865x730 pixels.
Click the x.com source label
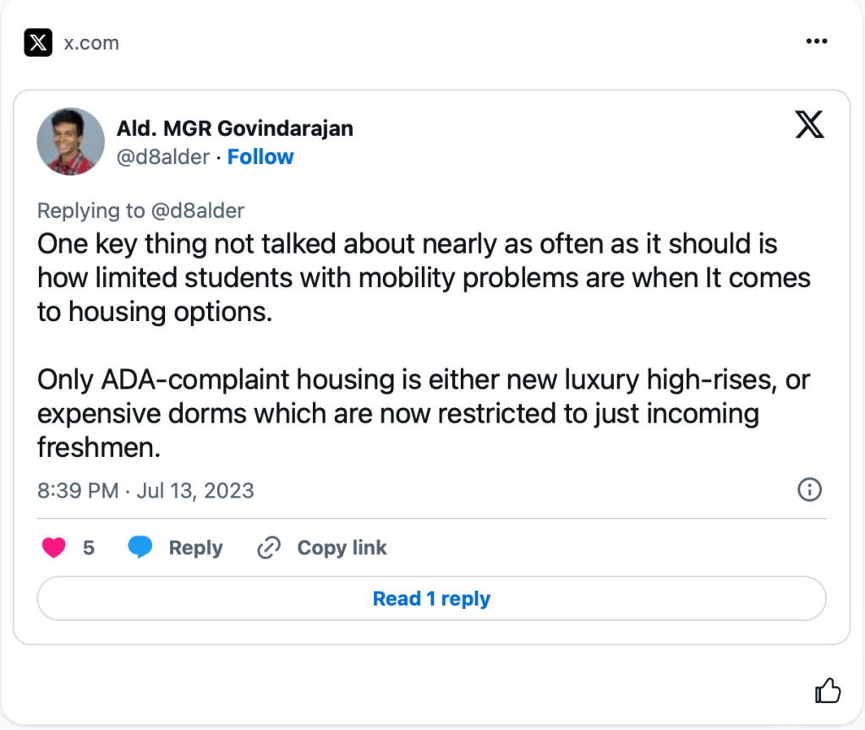(x=91, y=42)
